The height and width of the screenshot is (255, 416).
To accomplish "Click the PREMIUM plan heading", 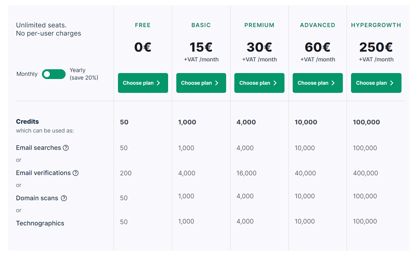I will (x=259, y=25).
